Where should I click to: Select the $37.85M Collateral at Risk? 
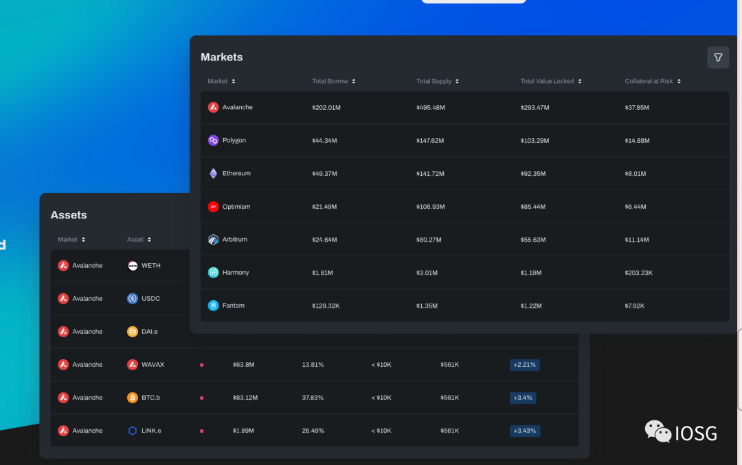(x=637, y=108)
